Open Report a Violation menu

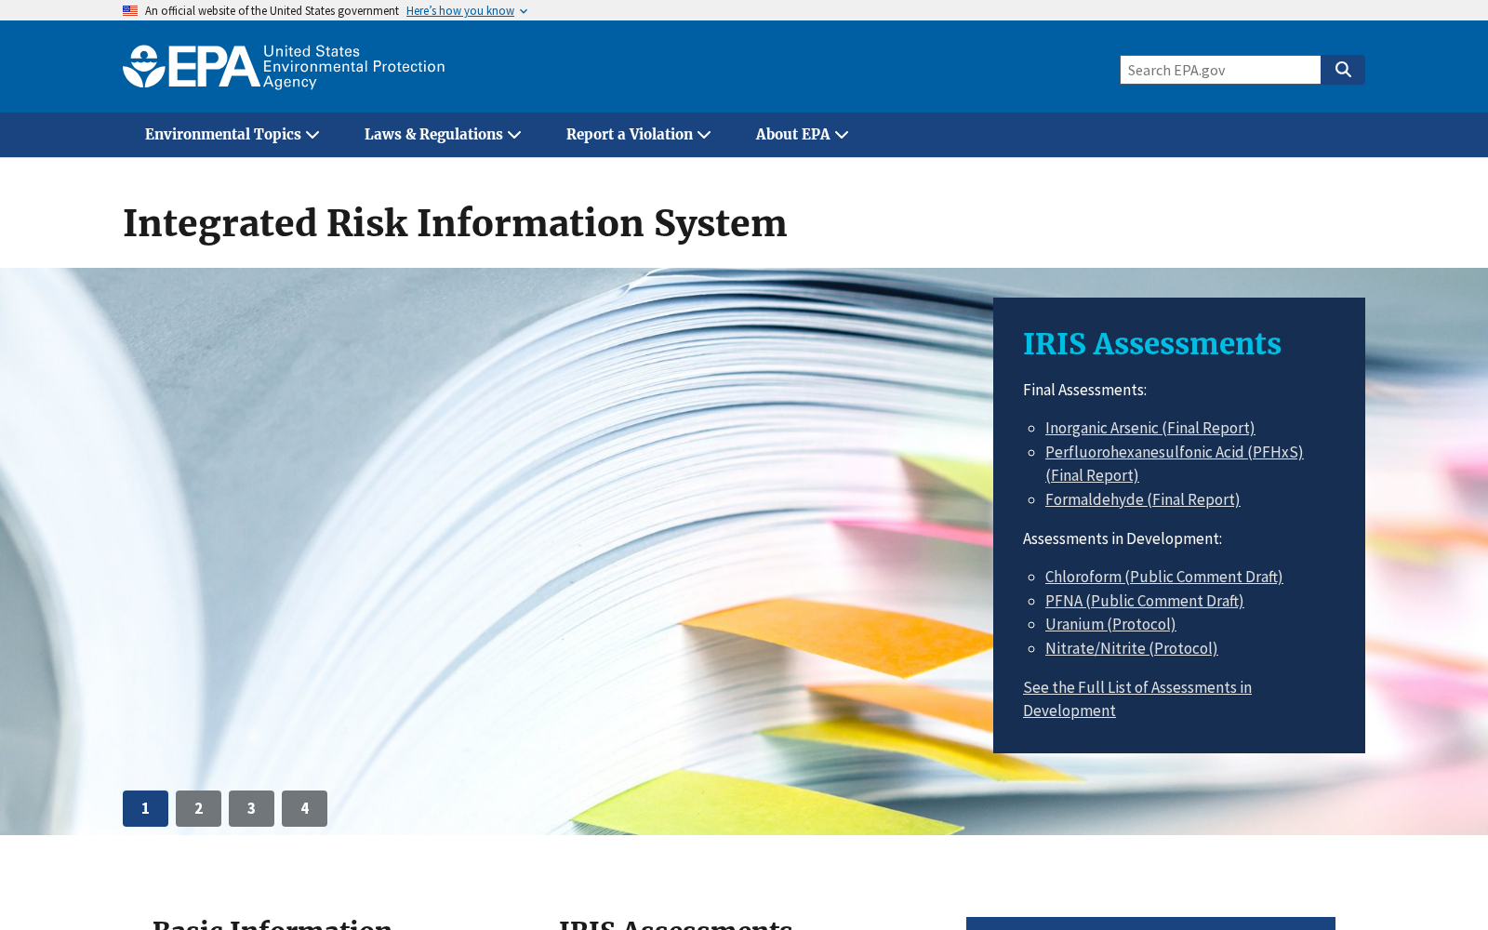[639, 135]
